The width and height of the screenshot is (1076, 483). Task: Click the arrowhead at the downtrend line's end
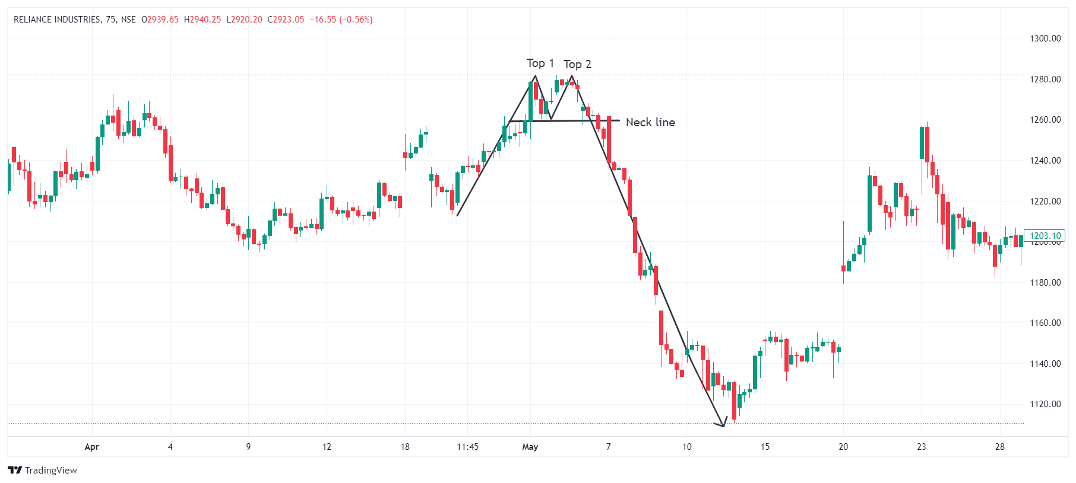coord(723,424)
